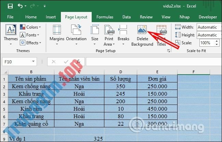
Task: Switch to the View tab
Action: click(166, 17)
